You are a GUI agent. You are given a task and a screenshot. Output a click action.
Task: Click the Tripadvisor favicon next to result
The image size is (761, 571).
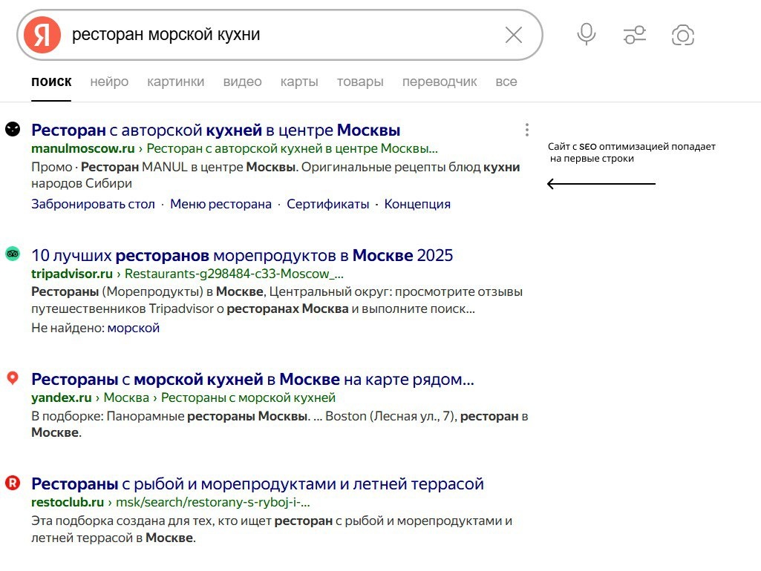tap(12, 254)
